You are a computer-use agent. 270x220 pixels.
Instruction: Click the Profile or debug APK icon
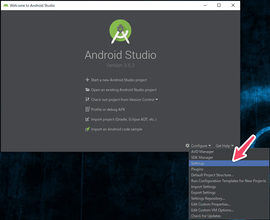click(88, 109)
